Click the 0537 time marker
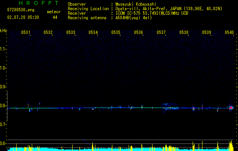This screenshot has height=151, width=238. pos(161,32)
